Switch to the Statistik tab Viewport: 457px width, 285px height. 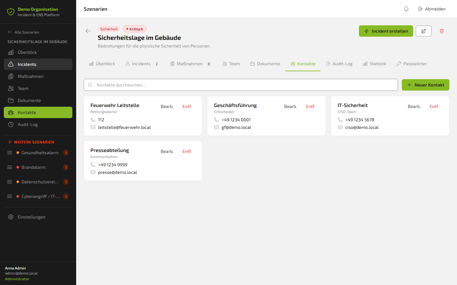click(x=375, y=64)
